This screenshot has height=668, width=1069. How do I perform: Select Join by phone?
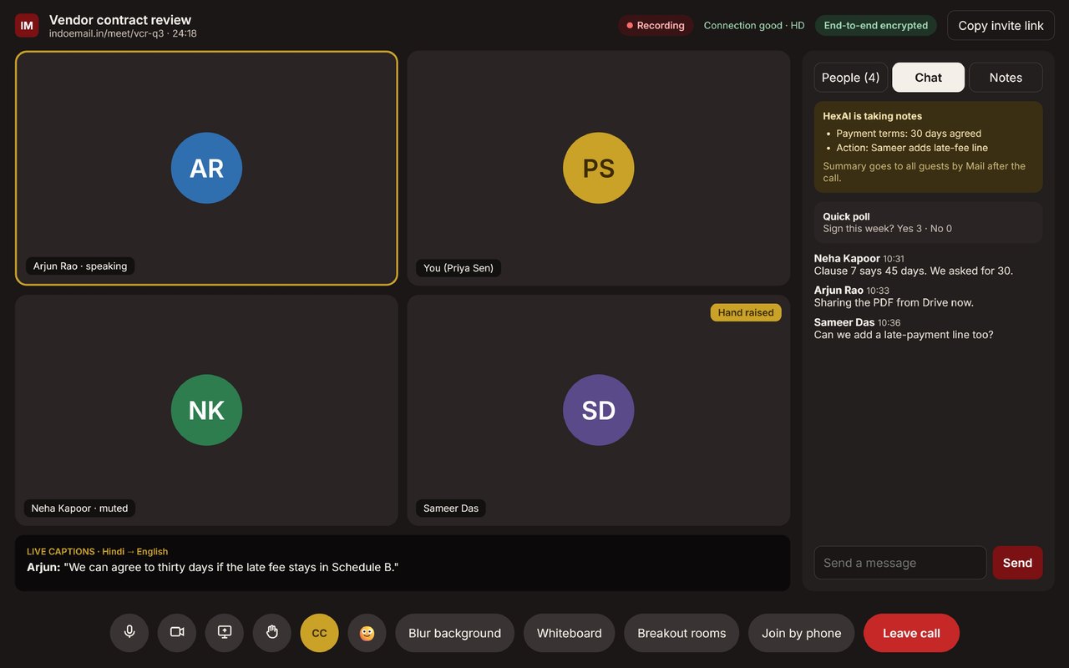point(802,633)
